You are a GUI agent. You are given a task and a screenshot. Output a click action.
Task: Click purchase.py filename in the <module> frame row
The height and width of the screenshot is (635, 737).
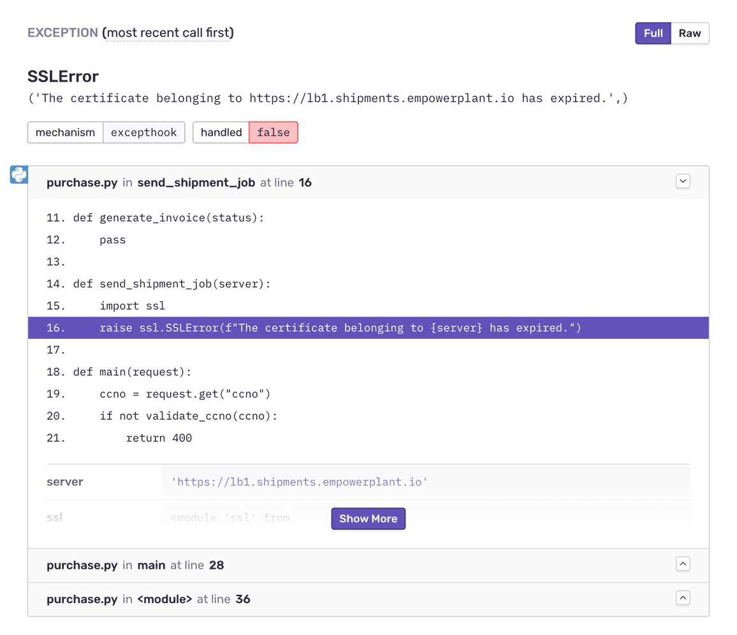pyautogui.click(x=82, y=599)
